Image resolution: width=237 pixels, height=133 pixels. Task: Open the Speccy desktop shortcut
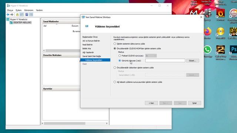coord(207,15)
